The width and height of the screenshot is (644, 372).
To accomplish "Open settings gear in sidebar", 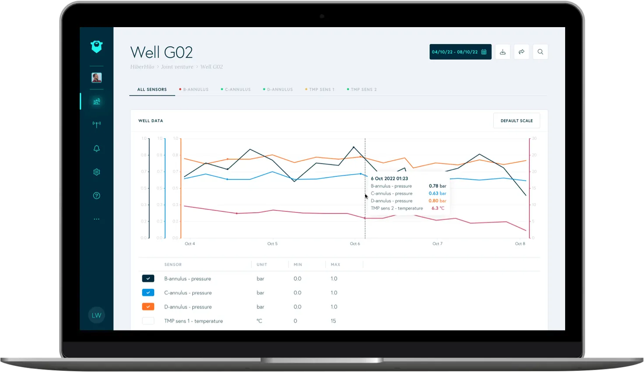I will click(96, 172).
